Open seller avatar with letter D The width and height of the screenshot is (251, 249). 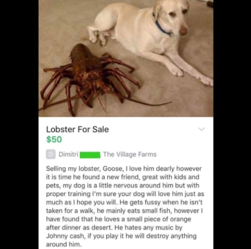click(x=50, y=154)
